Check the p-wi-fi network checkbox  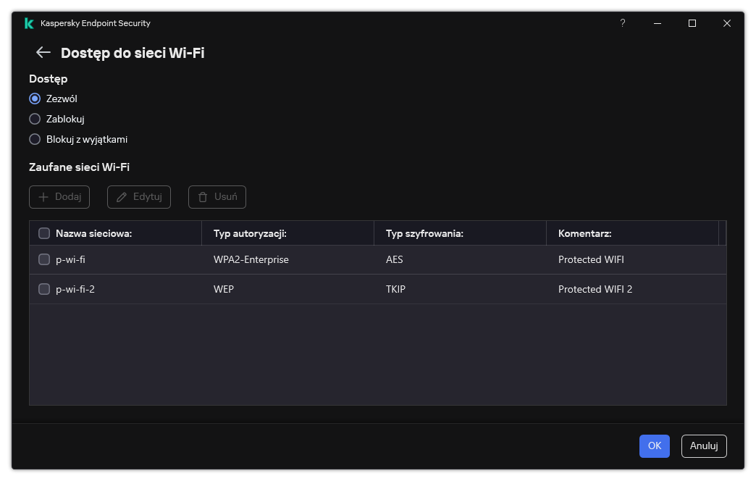point(44,259)
